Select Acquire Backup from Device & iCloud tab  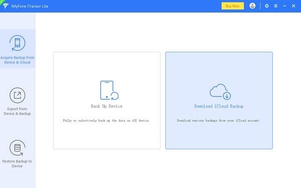coord(18,49)
